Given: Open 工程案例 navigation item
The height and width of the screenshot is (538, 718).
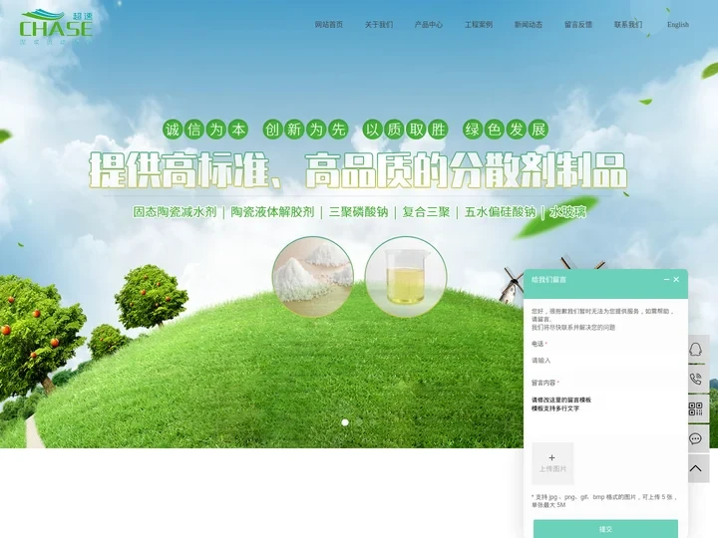Looking at the screenshot, I should click(x=479, y=25).
